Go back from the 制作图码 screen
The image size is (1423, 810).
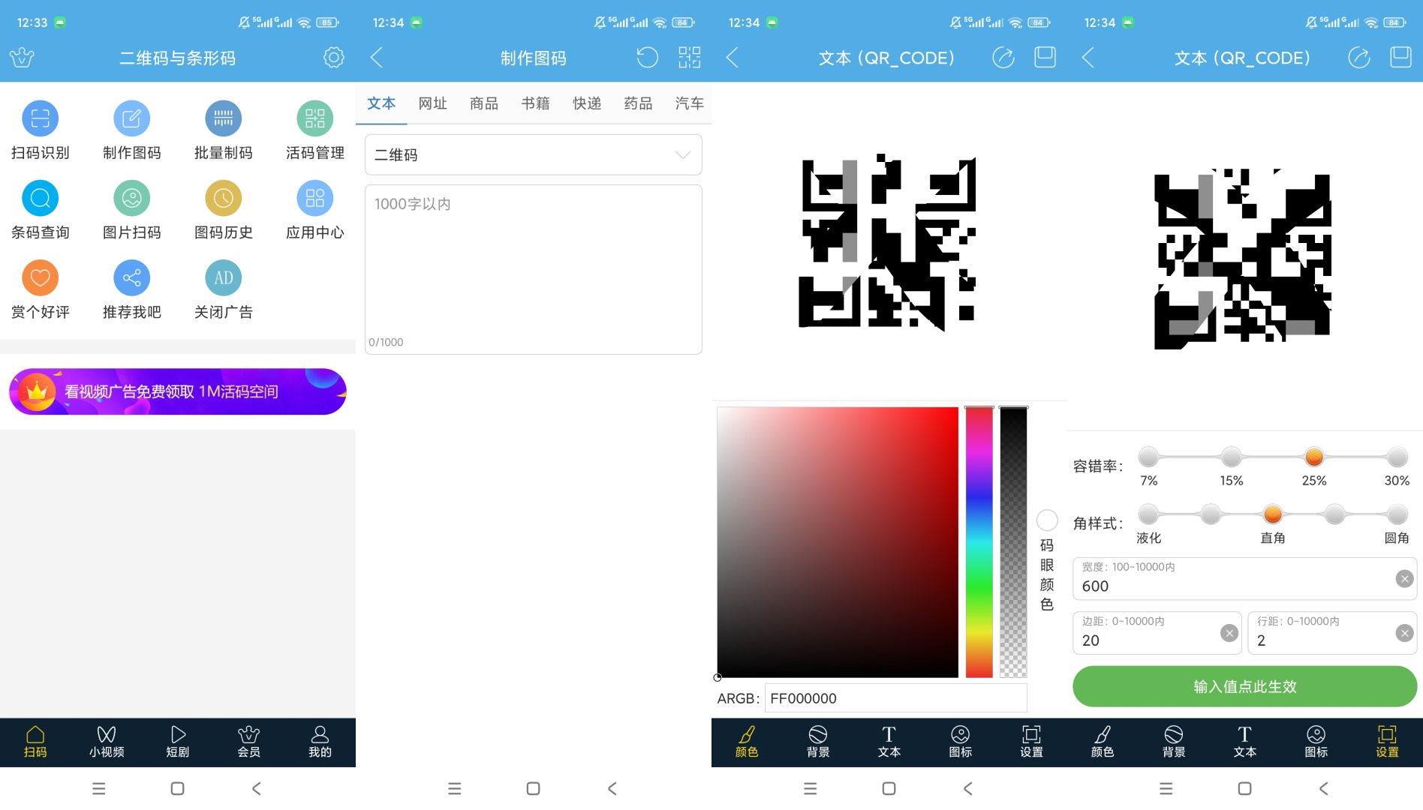point(377,58)
